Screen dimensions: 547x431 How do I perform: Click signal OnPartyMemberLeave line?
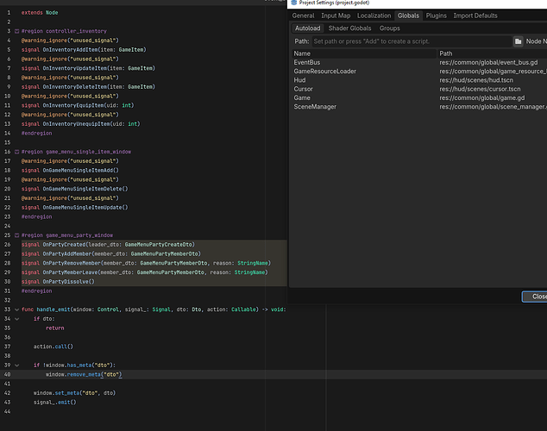tap(144, 272)
